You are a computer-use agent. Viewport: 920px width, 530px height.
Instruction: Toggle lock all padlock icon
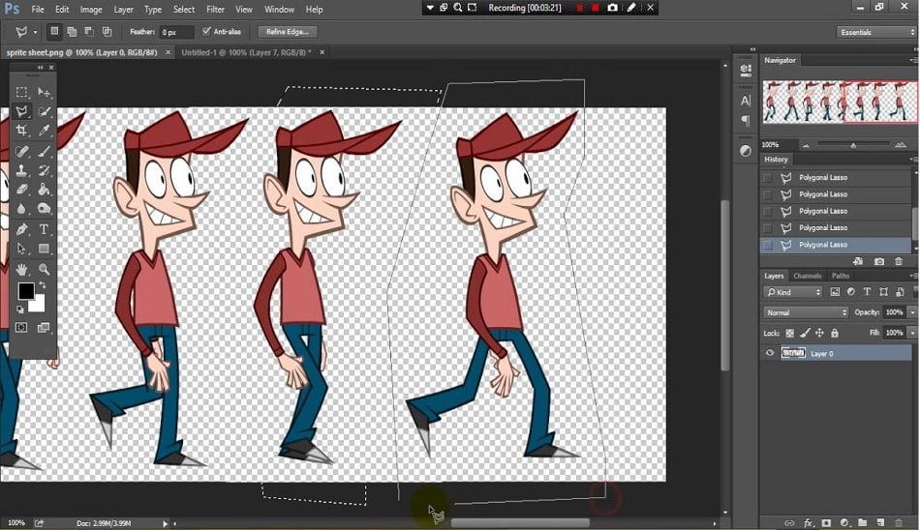[x=835, y=333]
